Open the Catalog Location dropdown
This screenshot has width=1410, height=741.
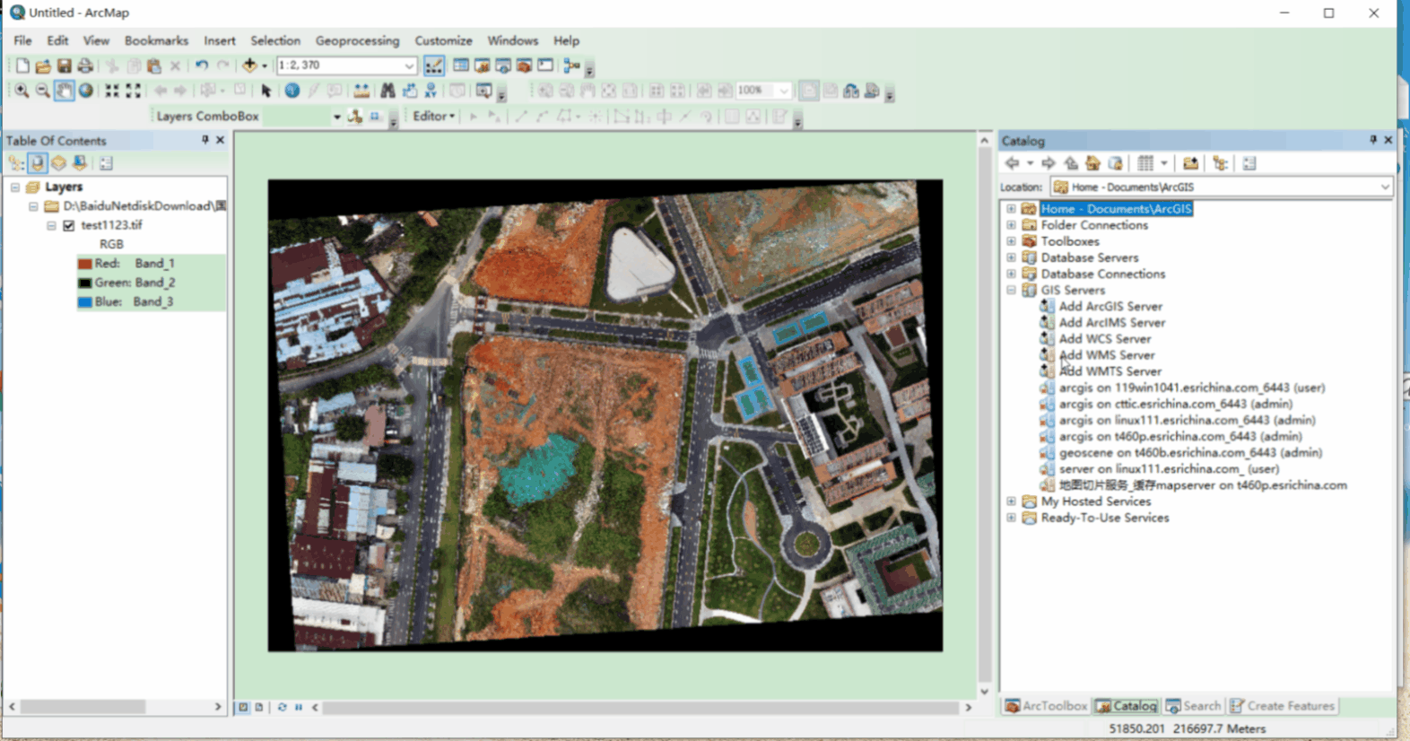point(1385,187)
